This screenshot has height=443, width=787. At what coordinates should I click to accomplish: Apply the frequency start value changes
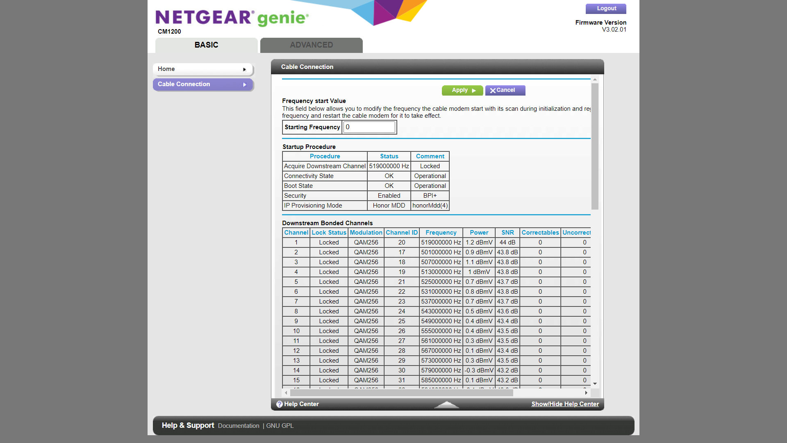pos(462,90)
